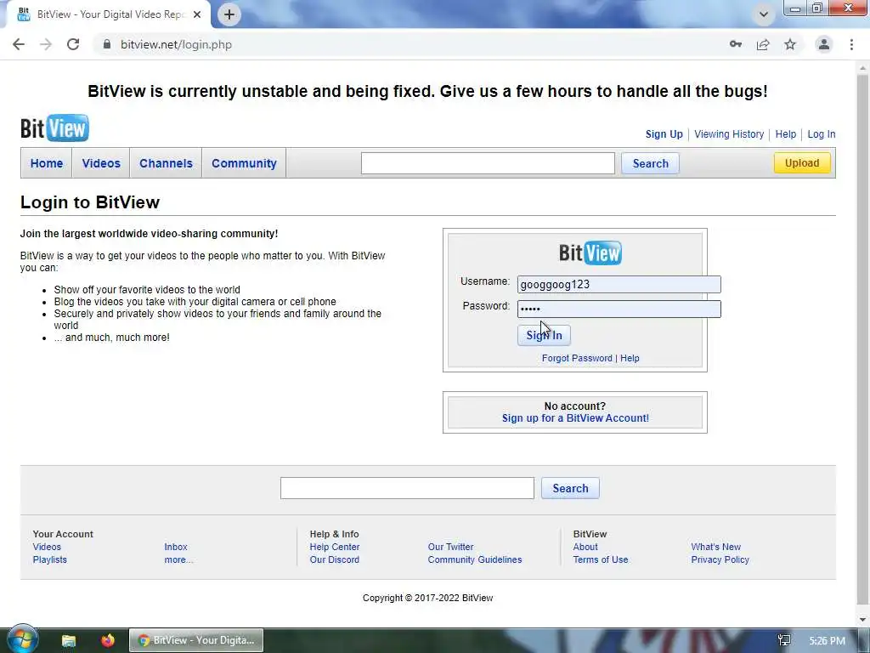Open the Channels nav tab

coord(166,163)
